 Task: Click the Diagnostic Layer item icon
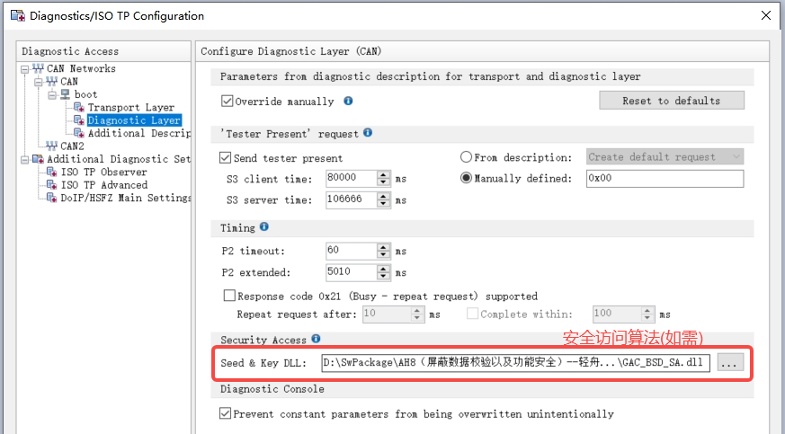[79, 120]
